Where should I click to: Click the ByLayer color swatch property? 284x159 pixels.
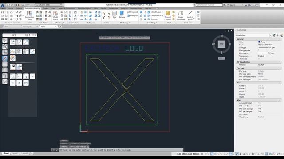tap(259, 42)
